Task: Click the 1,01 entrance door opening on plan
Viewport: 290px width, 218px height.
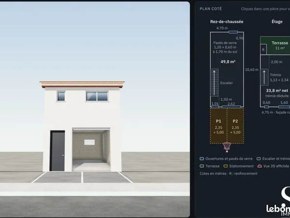Action: [215, 107]
